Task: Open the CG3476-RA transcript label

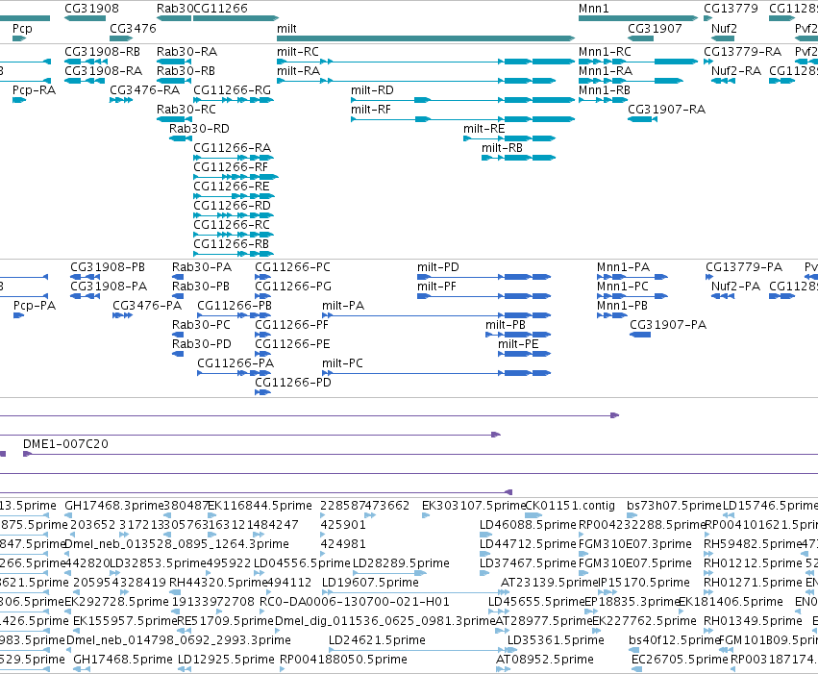Action: coord(144,90)
